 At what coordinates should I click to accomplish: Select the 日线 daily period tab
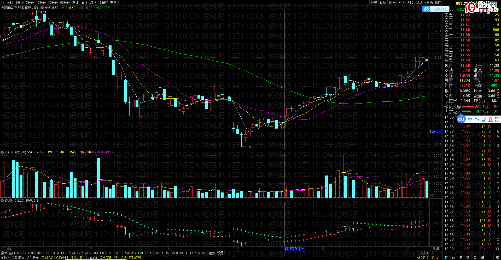75,3
